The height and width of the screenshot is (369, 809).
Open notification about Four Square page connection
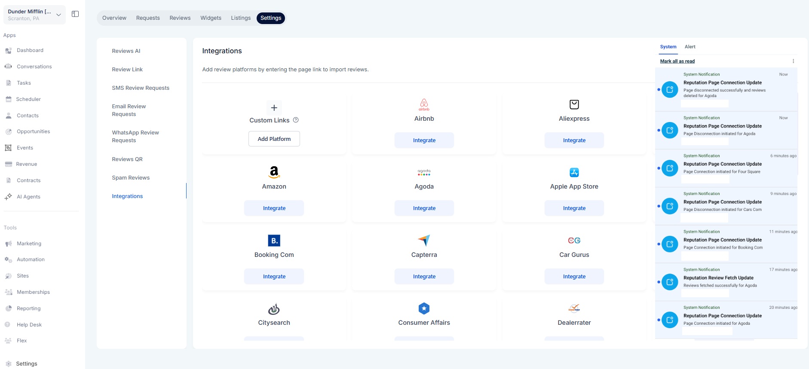(726, 168)
